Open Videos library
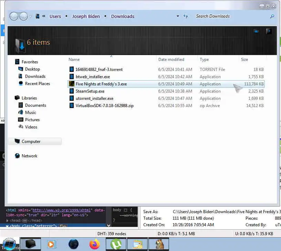Screen dimensions: 281x251 (31, 127)
